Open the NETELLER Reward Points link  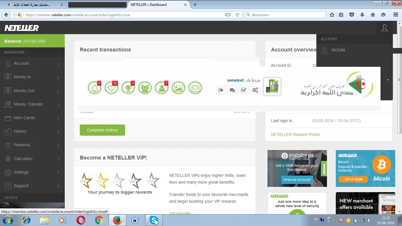(x=295, y=134)
